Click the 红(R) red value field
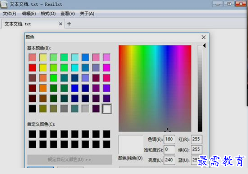248x174 pixels. pyautogui.click(x=196, y=139)
